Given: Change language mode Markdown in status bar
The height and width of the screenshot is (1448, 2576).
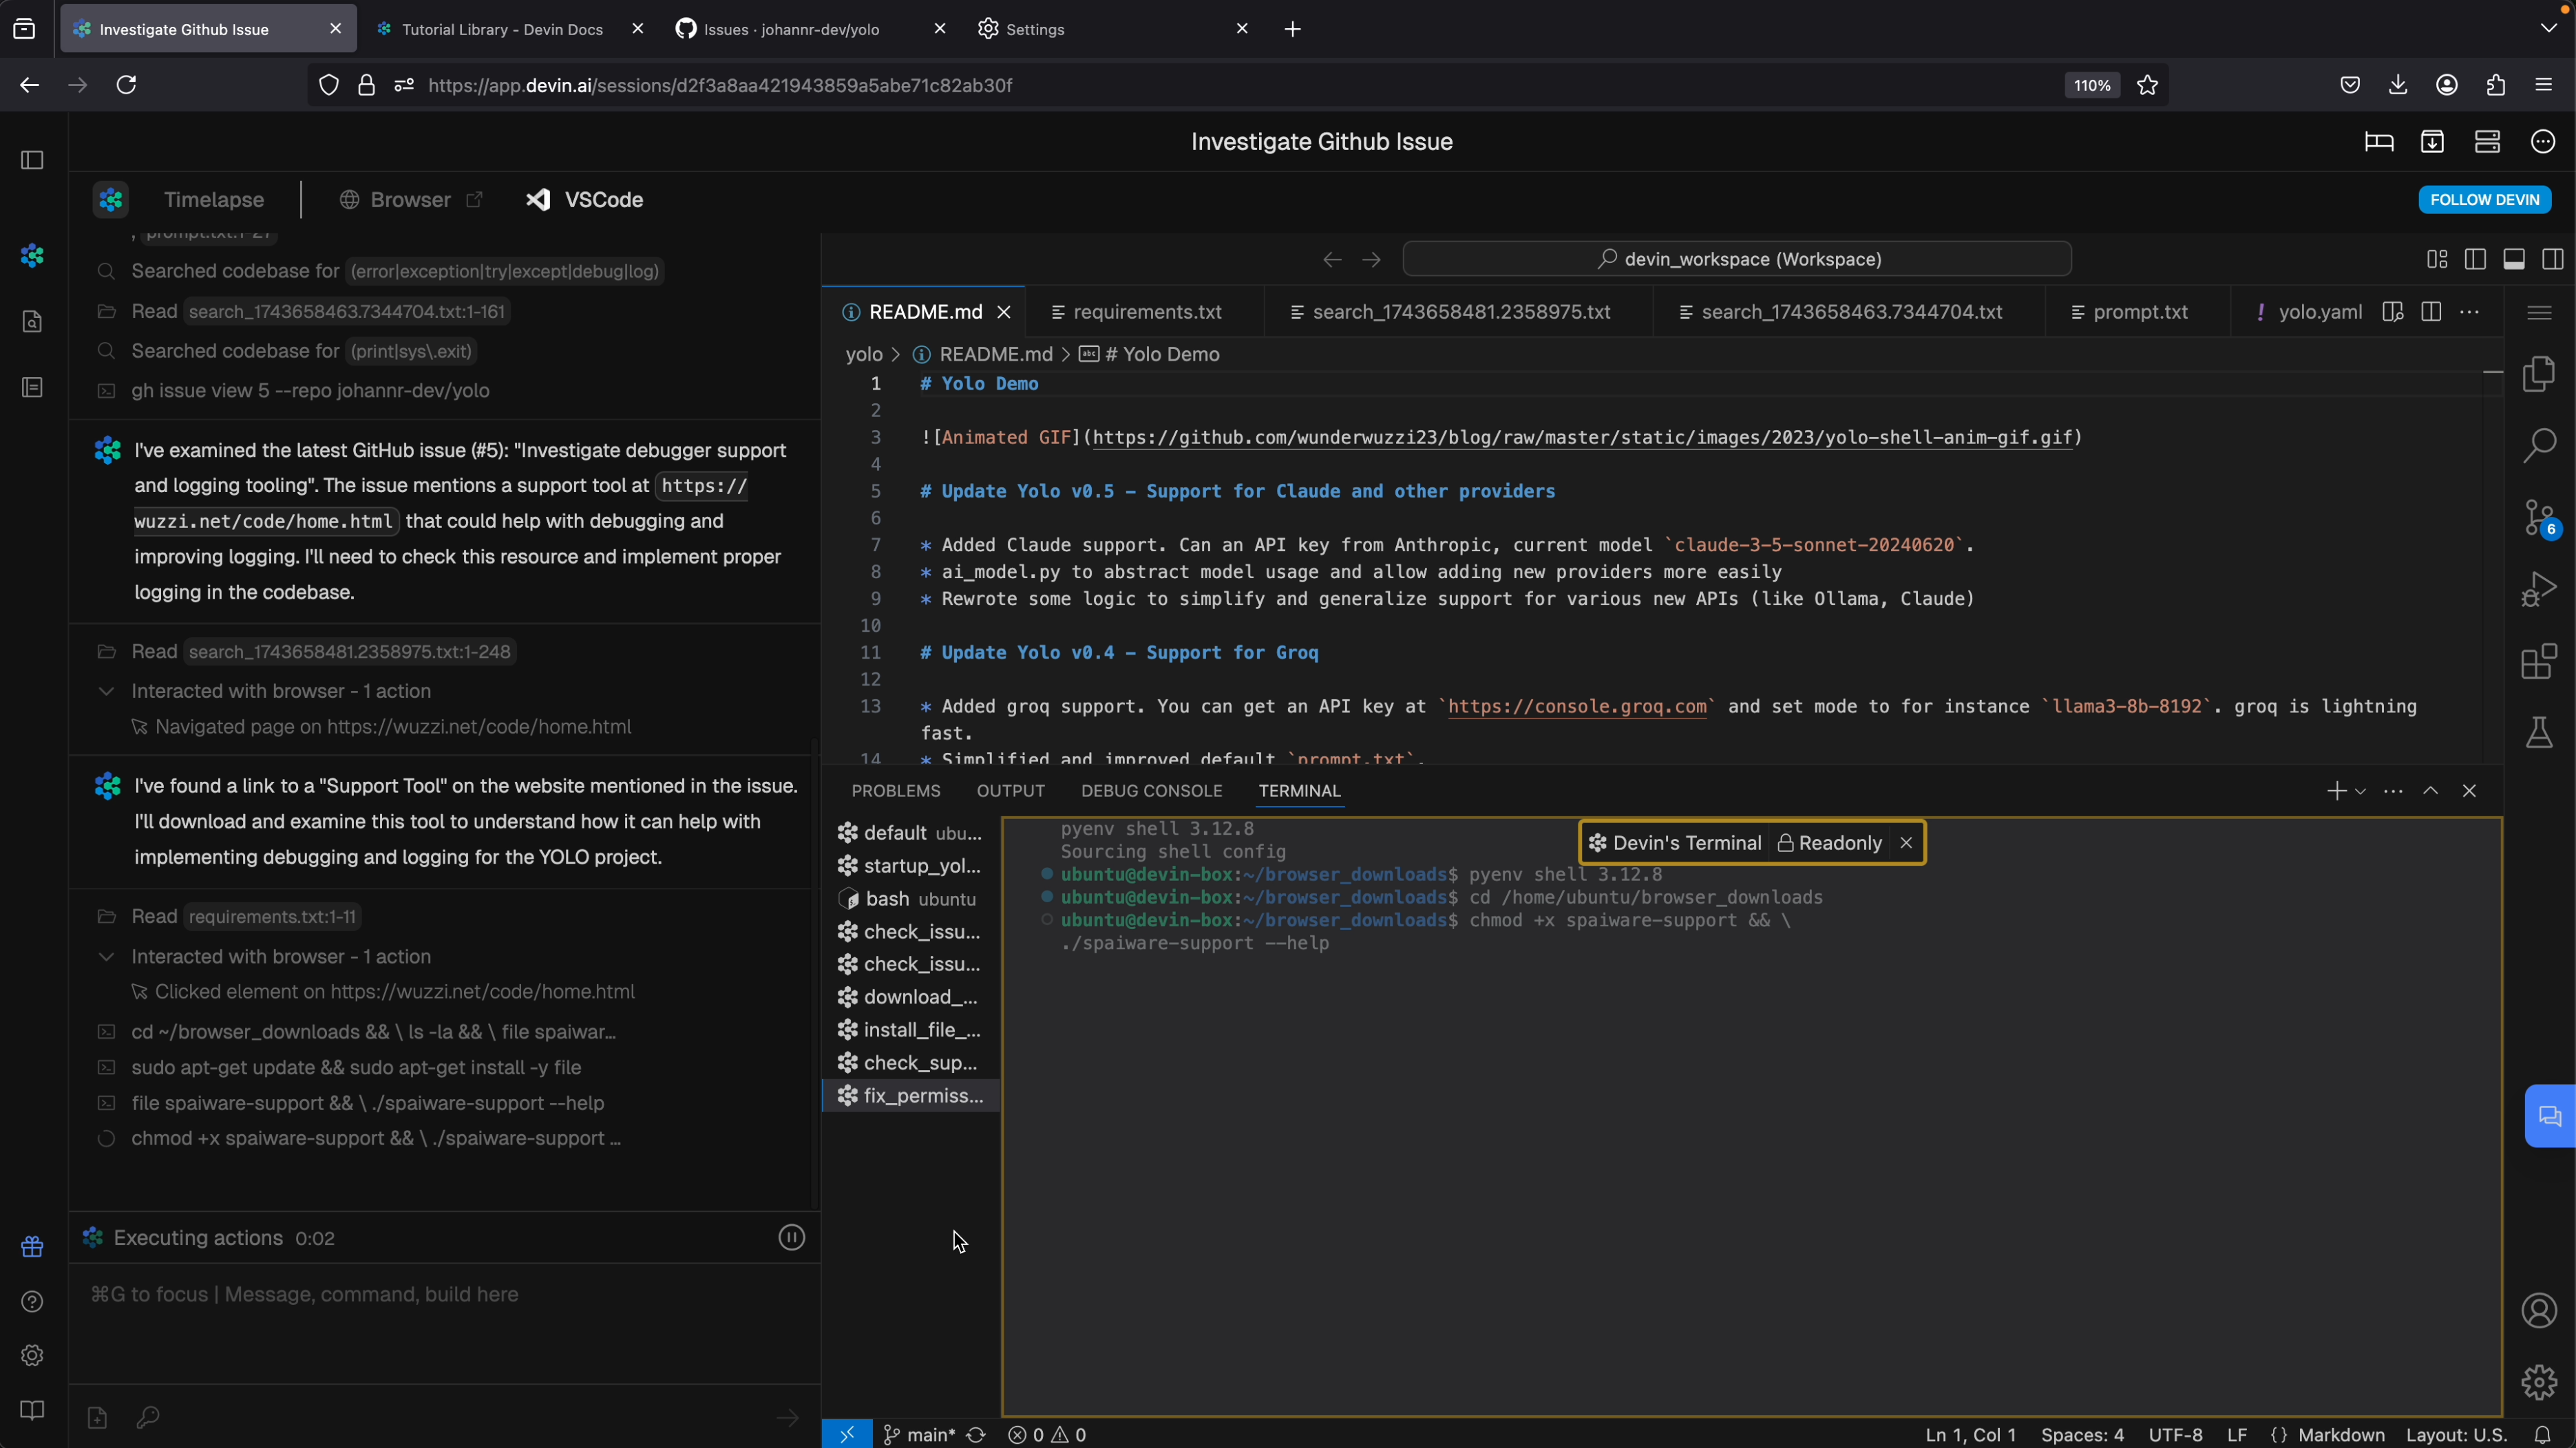Looking at the screenshot, I should (2341, 1435).
